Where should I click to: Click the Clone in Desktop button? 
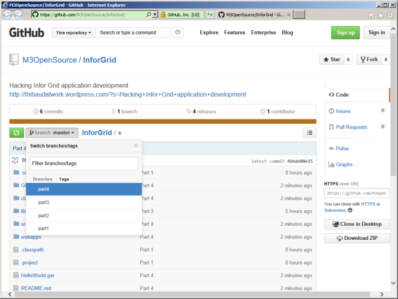click(x=356, y=224)
